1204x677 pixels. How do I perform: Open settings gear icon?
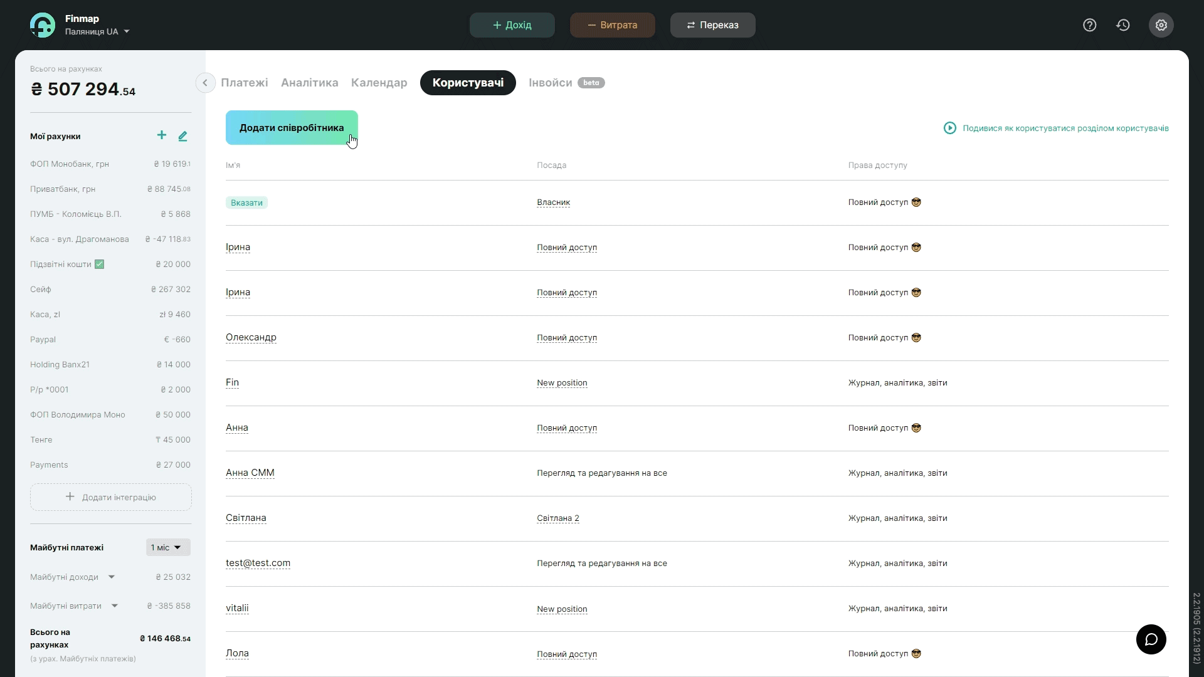coord(1161,25)
